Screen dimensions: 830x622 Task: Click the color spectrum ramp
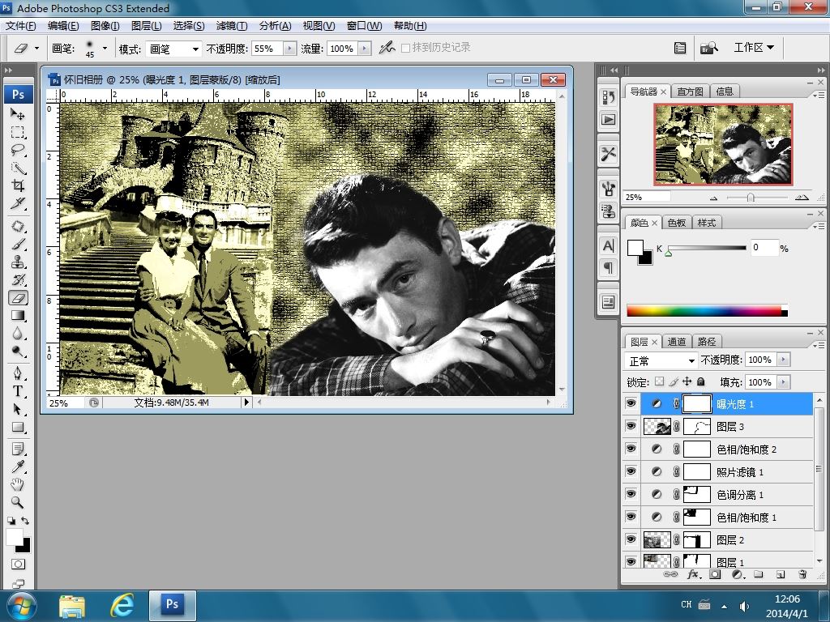pos(707,311)
